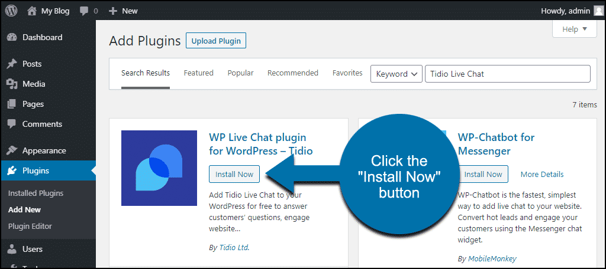Viewport: 606px width, 269px height.
Task: Click the Upload Plugin button
Action: tap(216, 41)
